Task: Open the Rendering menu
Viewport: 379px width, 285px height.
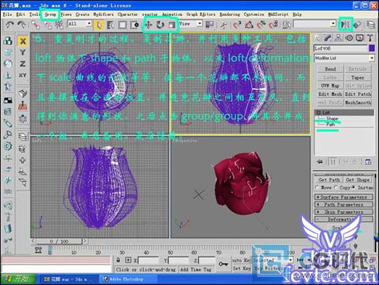Action: click(229, 15)
